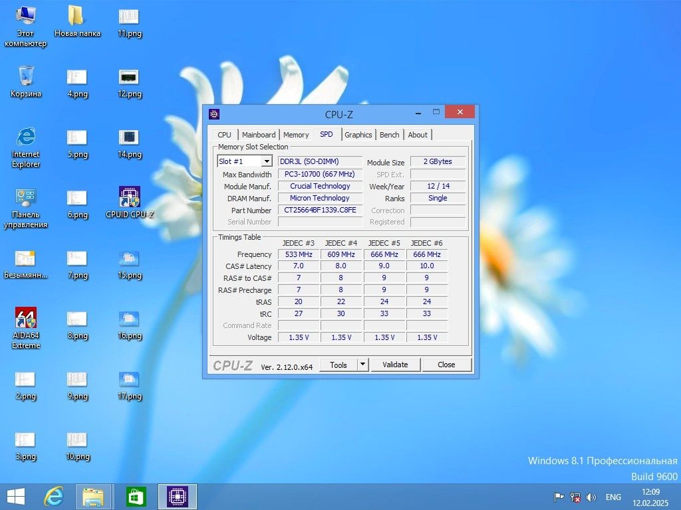
Task: Switch to the CPU tab
Action: tap(224, 135)
